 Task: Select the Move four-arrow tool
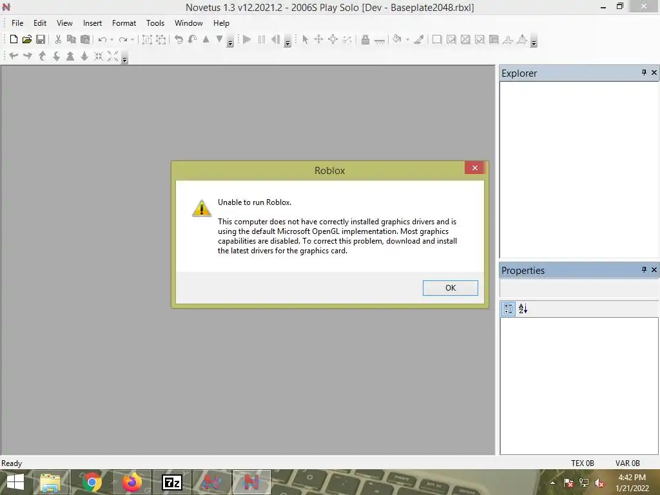tap(318, 39)
